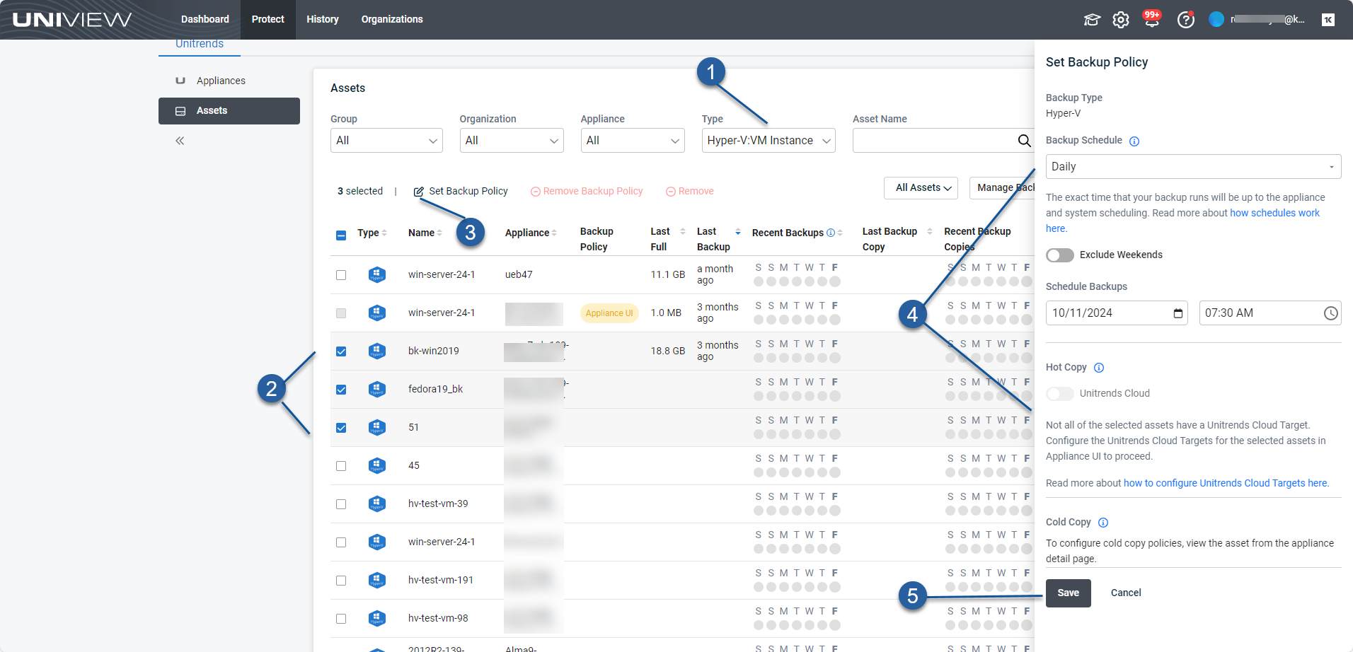
Task: Open the Appliance filter dropdown
Action: coord(633,140)
